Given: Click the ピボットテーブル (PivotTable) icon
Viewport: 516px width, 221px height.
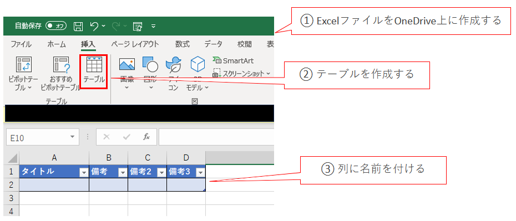Looking at the screenshot, I should [23, 64].
